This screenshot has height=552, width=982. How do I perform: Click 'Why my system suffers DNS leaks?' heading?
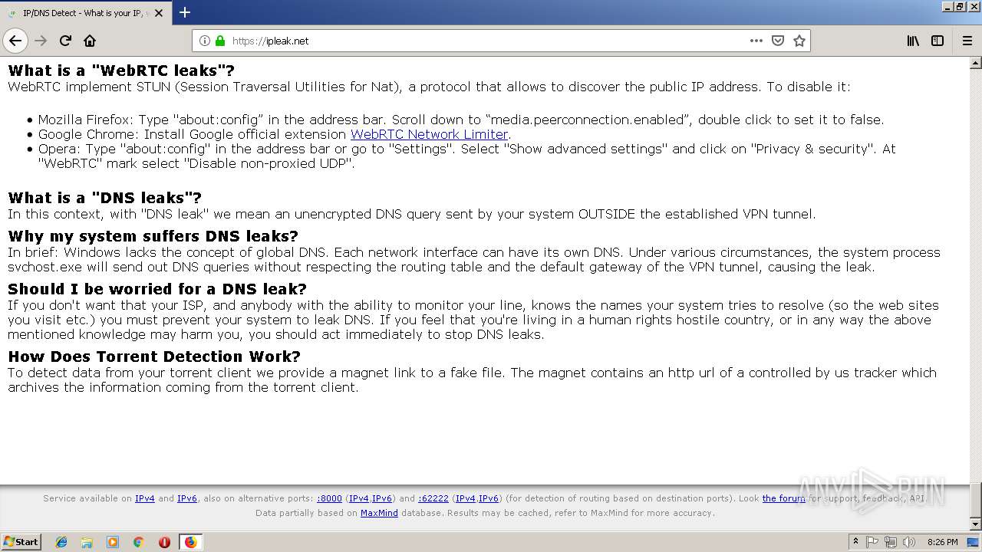click(x=153, y=236)
